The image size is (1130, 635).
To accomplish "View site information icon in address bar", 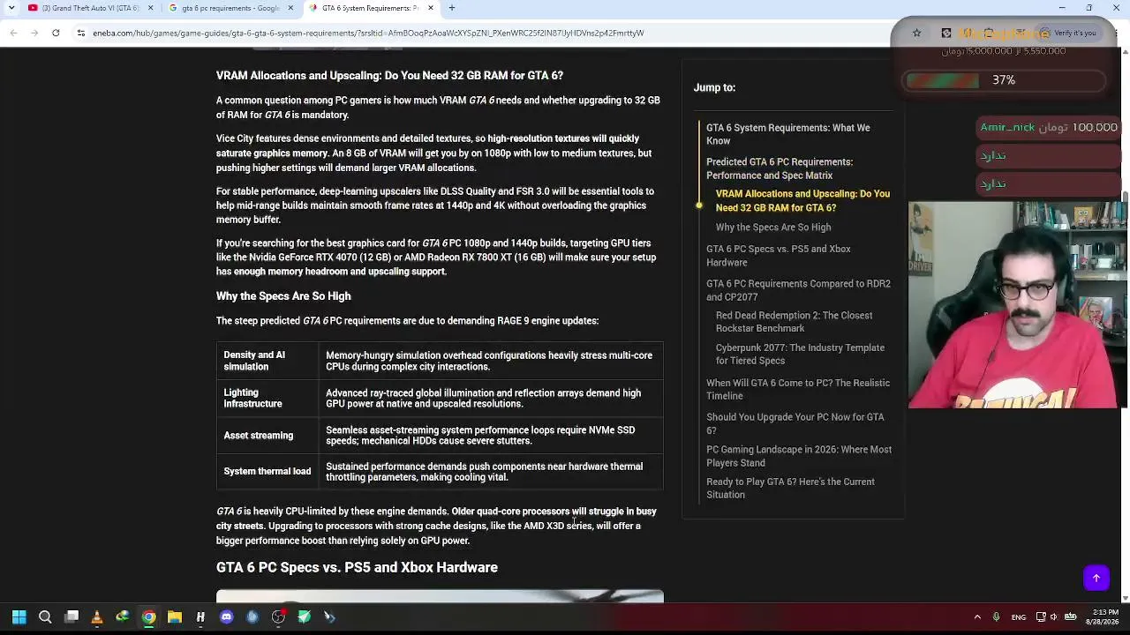I will [81, 33].
